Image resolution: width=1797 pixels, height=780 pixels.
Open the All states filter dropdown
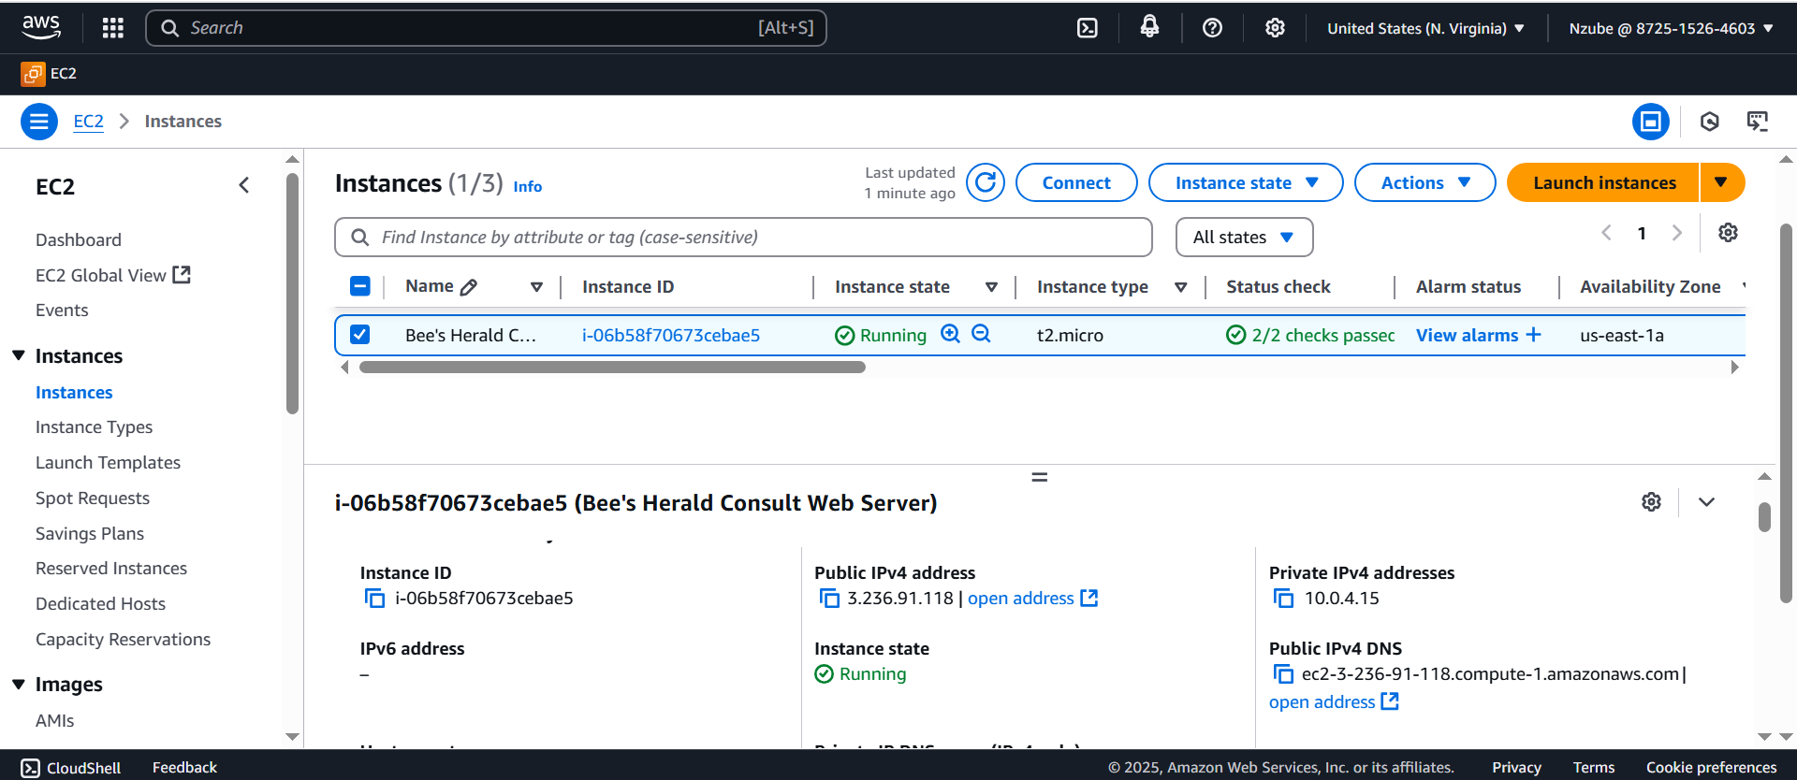click(x=1244, y=238)
